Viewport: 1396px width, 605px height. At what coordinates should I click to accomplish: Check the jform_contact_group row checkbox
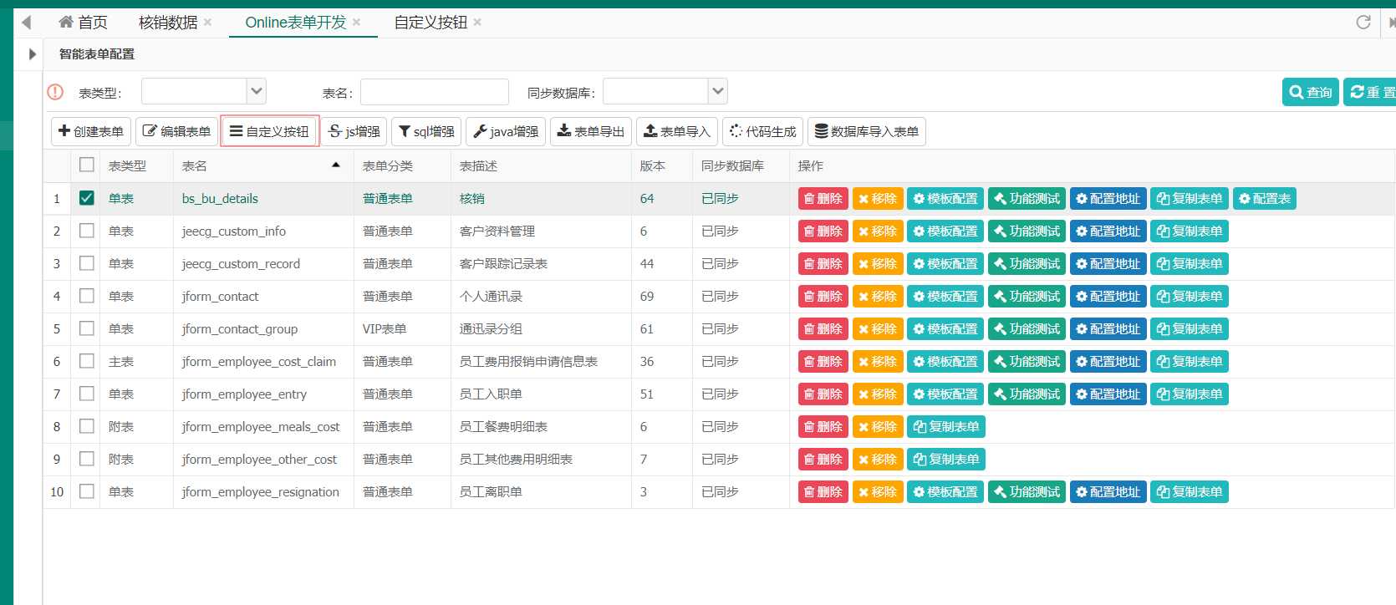coord(86,328)
